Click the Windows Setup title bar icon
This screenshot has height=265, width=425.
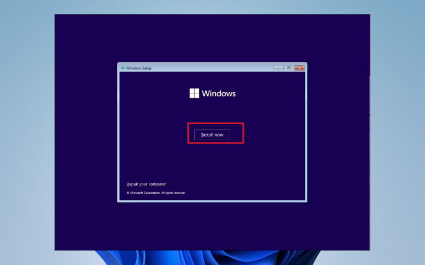tap(122, 67)
